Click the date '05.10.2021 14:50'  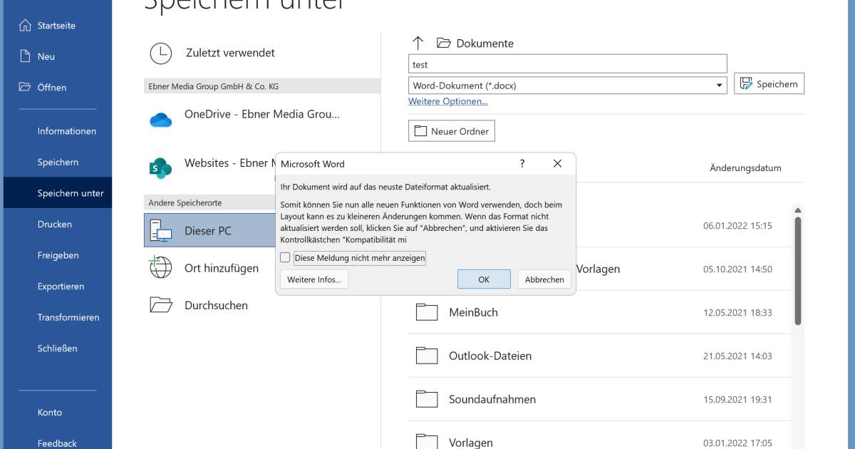pos(737,269)
